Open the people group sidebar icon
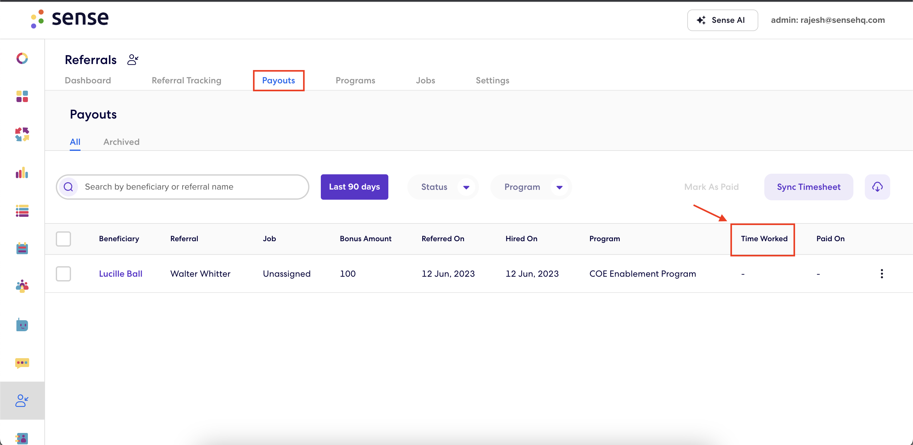 point(22,286)
